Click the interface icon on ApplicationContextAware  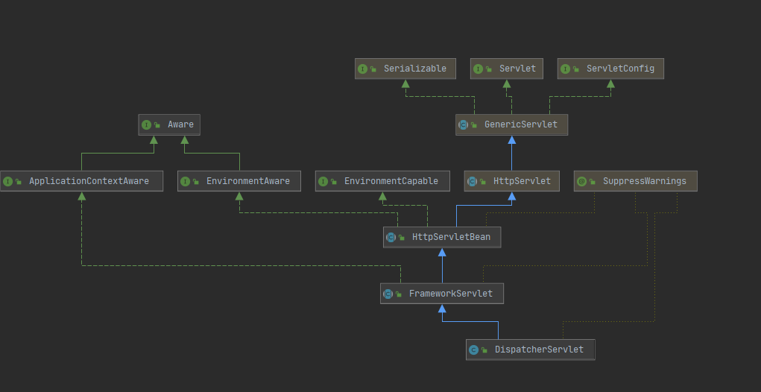click(7, 181)
